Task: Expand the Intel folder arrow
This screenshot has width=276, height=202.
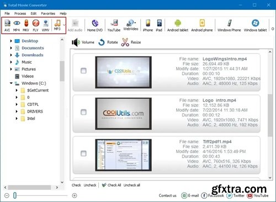Action: [x=17, y=119]
